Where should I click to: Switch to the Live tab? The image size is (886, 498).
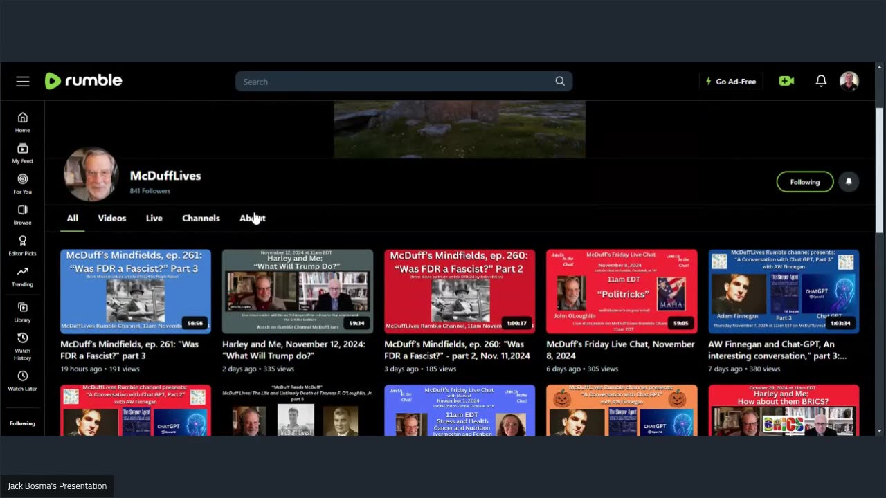(154, 218)
